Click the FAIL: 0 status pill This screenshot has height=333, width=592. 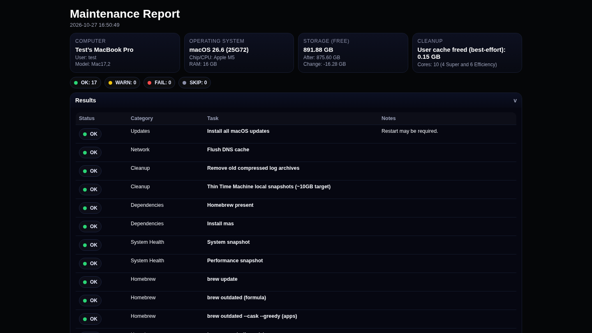[x=159, y=83]
